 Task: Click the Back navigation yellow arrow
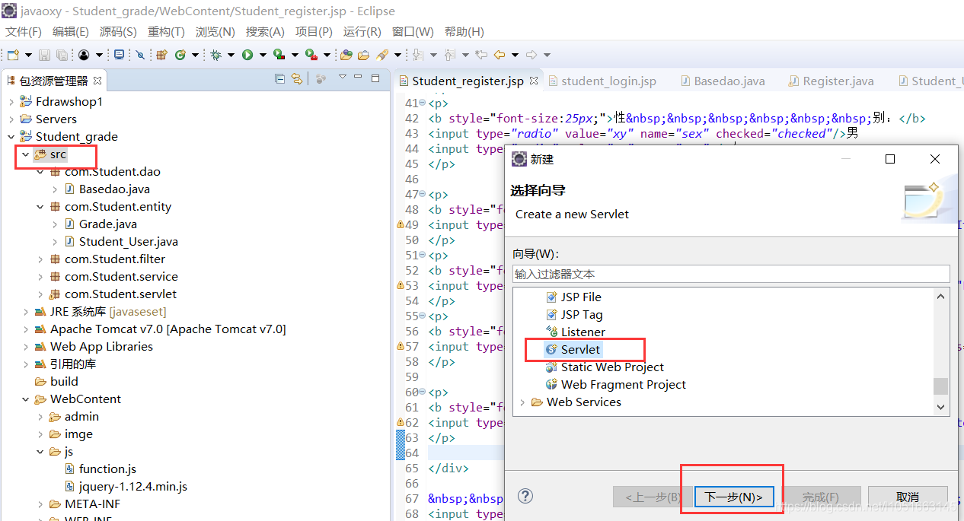500,55
